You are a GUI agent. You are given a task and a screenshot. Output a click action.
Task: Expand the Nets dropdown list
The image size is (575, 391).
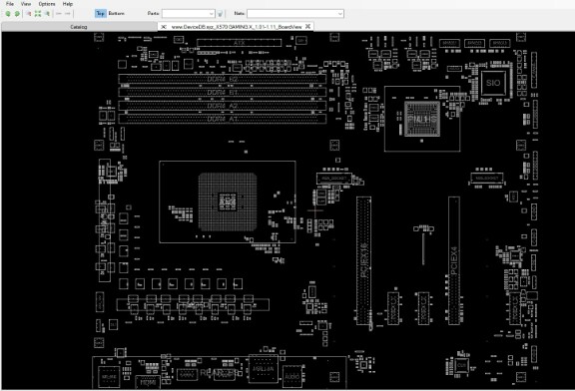tap(340, 14)
